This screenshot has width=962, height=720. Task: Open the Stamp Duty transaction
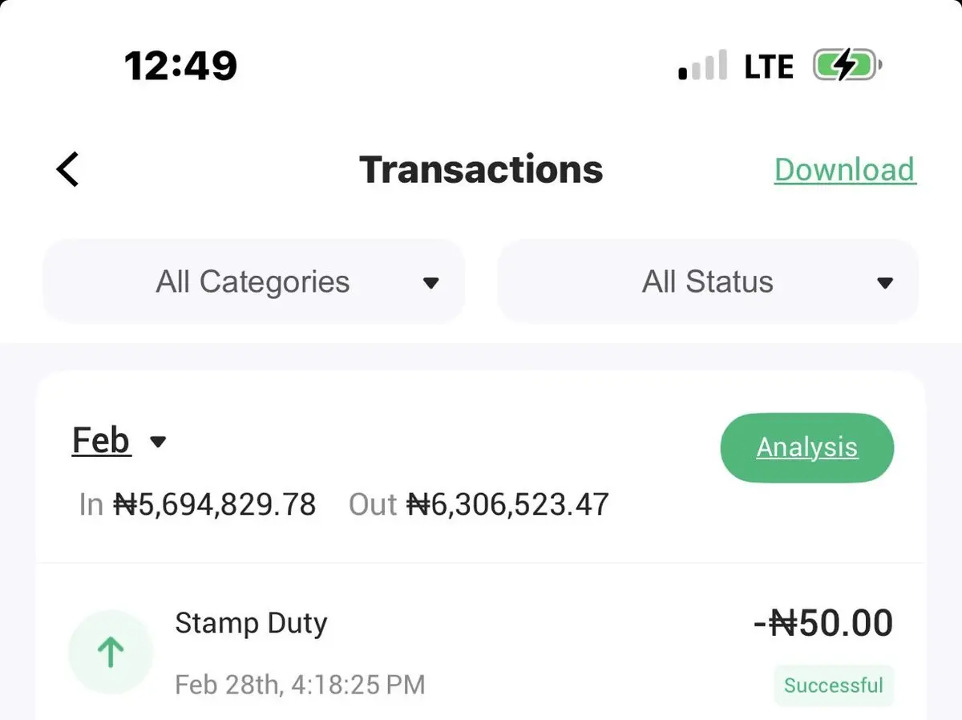251,623
